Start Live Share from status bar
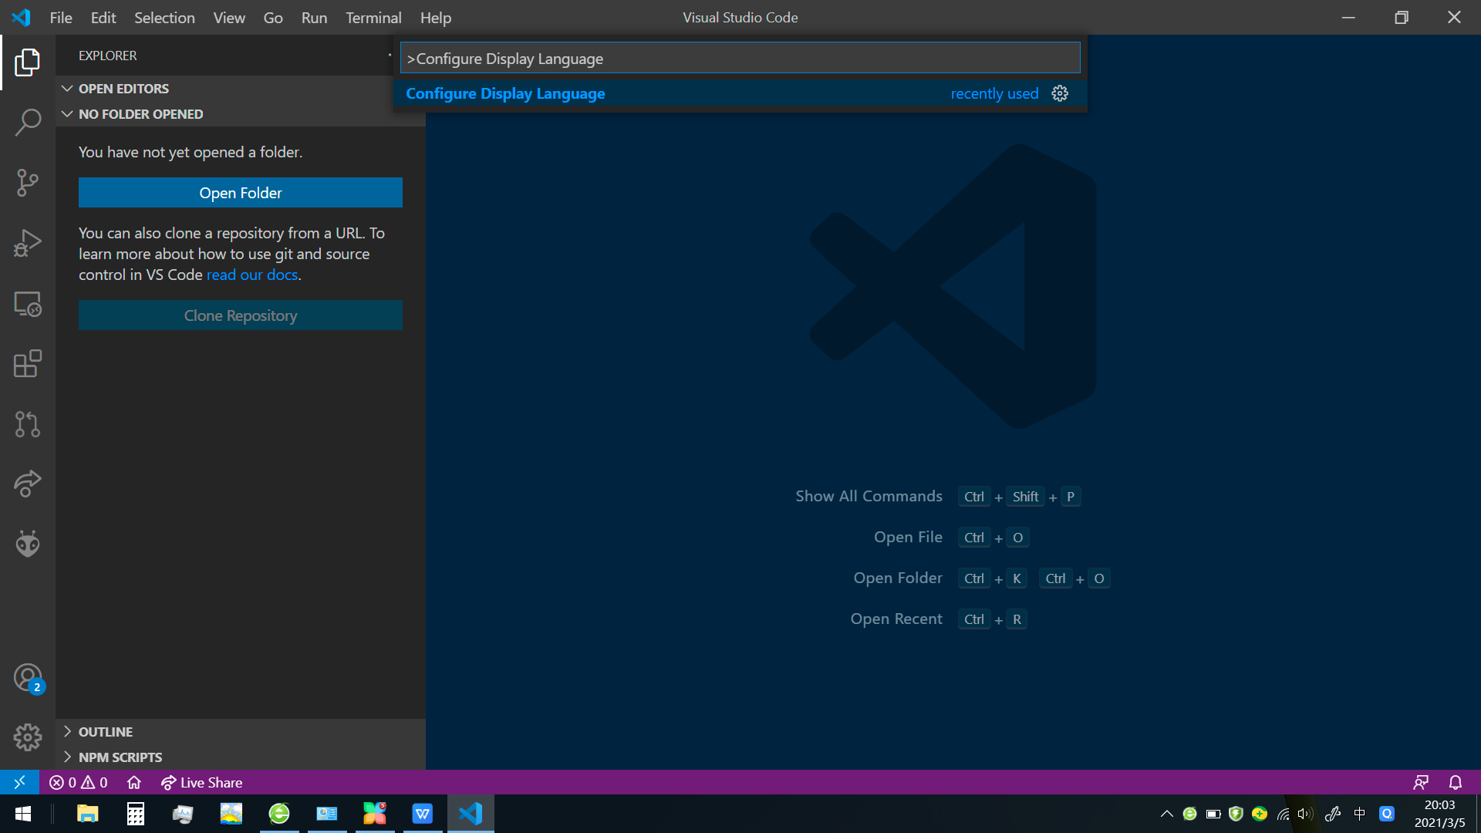 click(202, 782)
